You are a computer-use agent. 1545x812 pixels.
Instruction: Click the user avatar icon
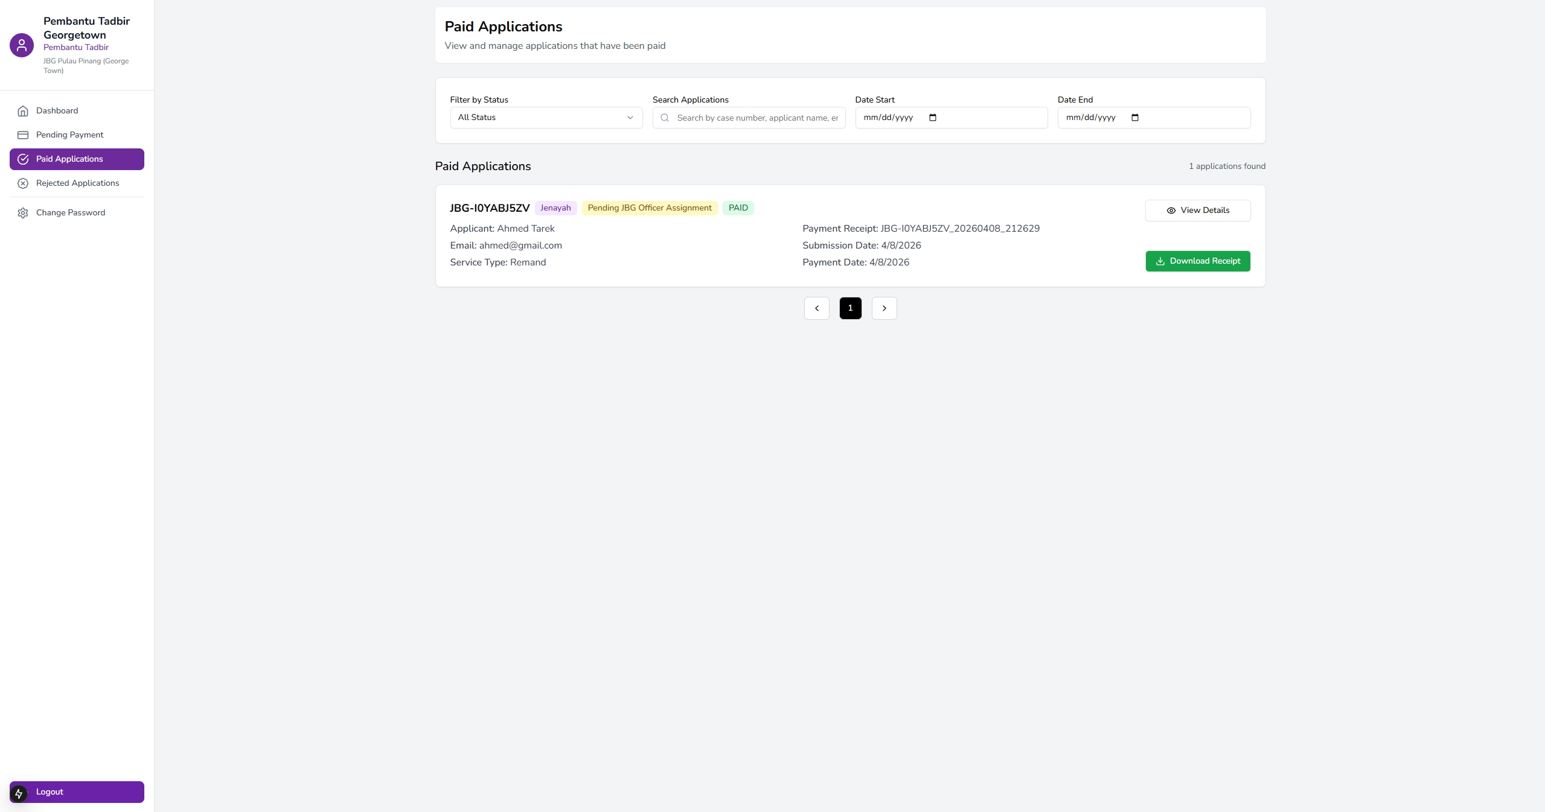point(22,45)
